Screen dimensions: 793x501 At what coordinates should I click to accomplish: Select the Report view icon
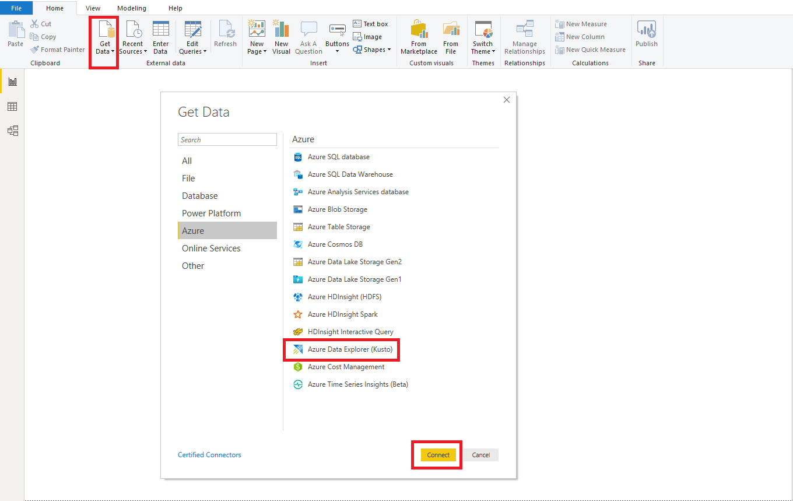(13, 82)
